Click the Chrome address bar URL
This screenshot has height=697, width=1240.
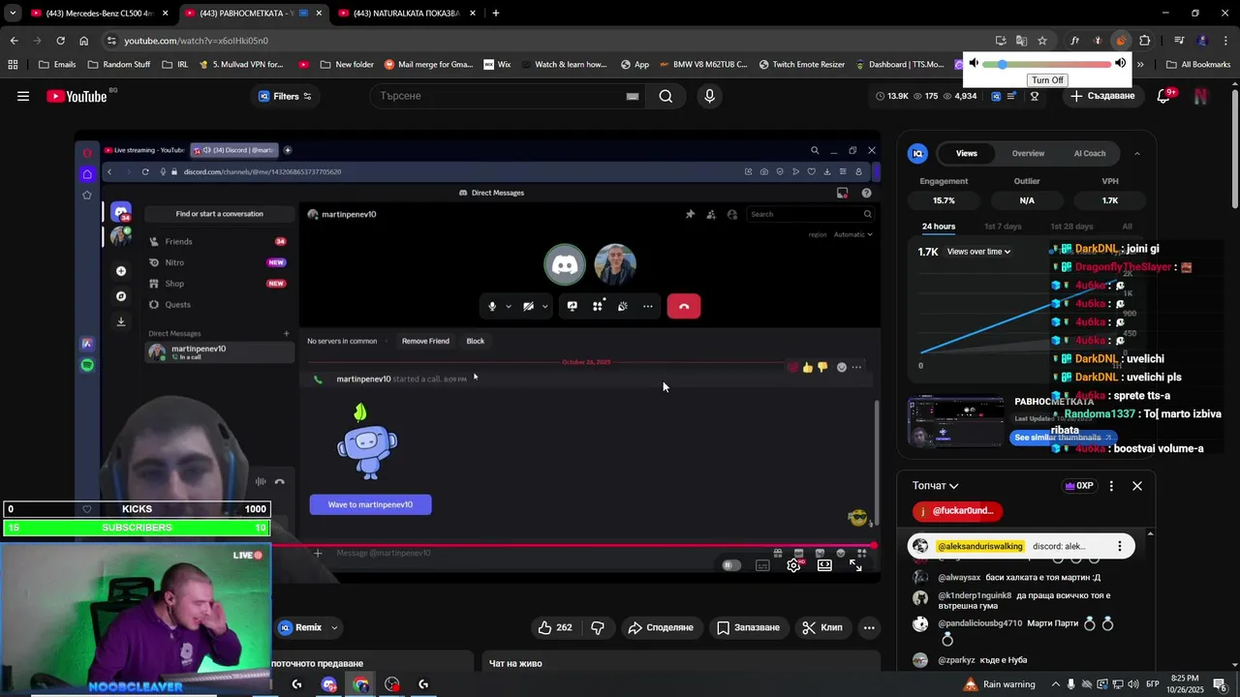[x=196, y=41]
